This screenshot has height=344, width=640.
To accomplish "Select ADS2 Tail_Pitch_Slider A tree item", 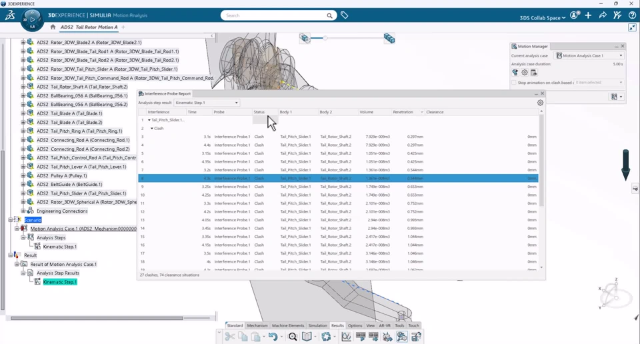I will [81, 193].
